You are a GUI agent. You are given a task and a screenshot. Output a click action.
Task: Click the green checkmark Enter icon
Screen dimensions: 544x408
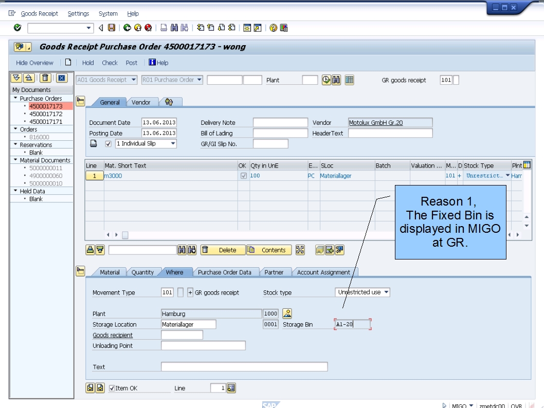coord(17,28)
